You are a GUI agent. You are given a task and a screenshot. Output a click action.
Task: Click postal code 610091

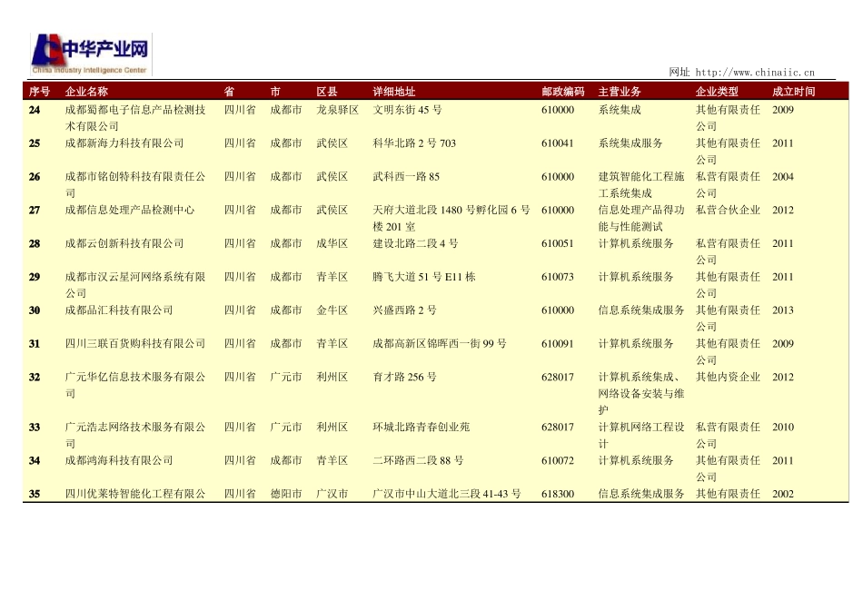(557, 344)
